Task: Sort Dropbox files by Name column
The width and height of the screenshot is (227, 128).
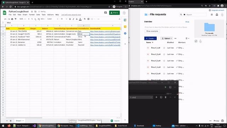Action: (150, 43)
